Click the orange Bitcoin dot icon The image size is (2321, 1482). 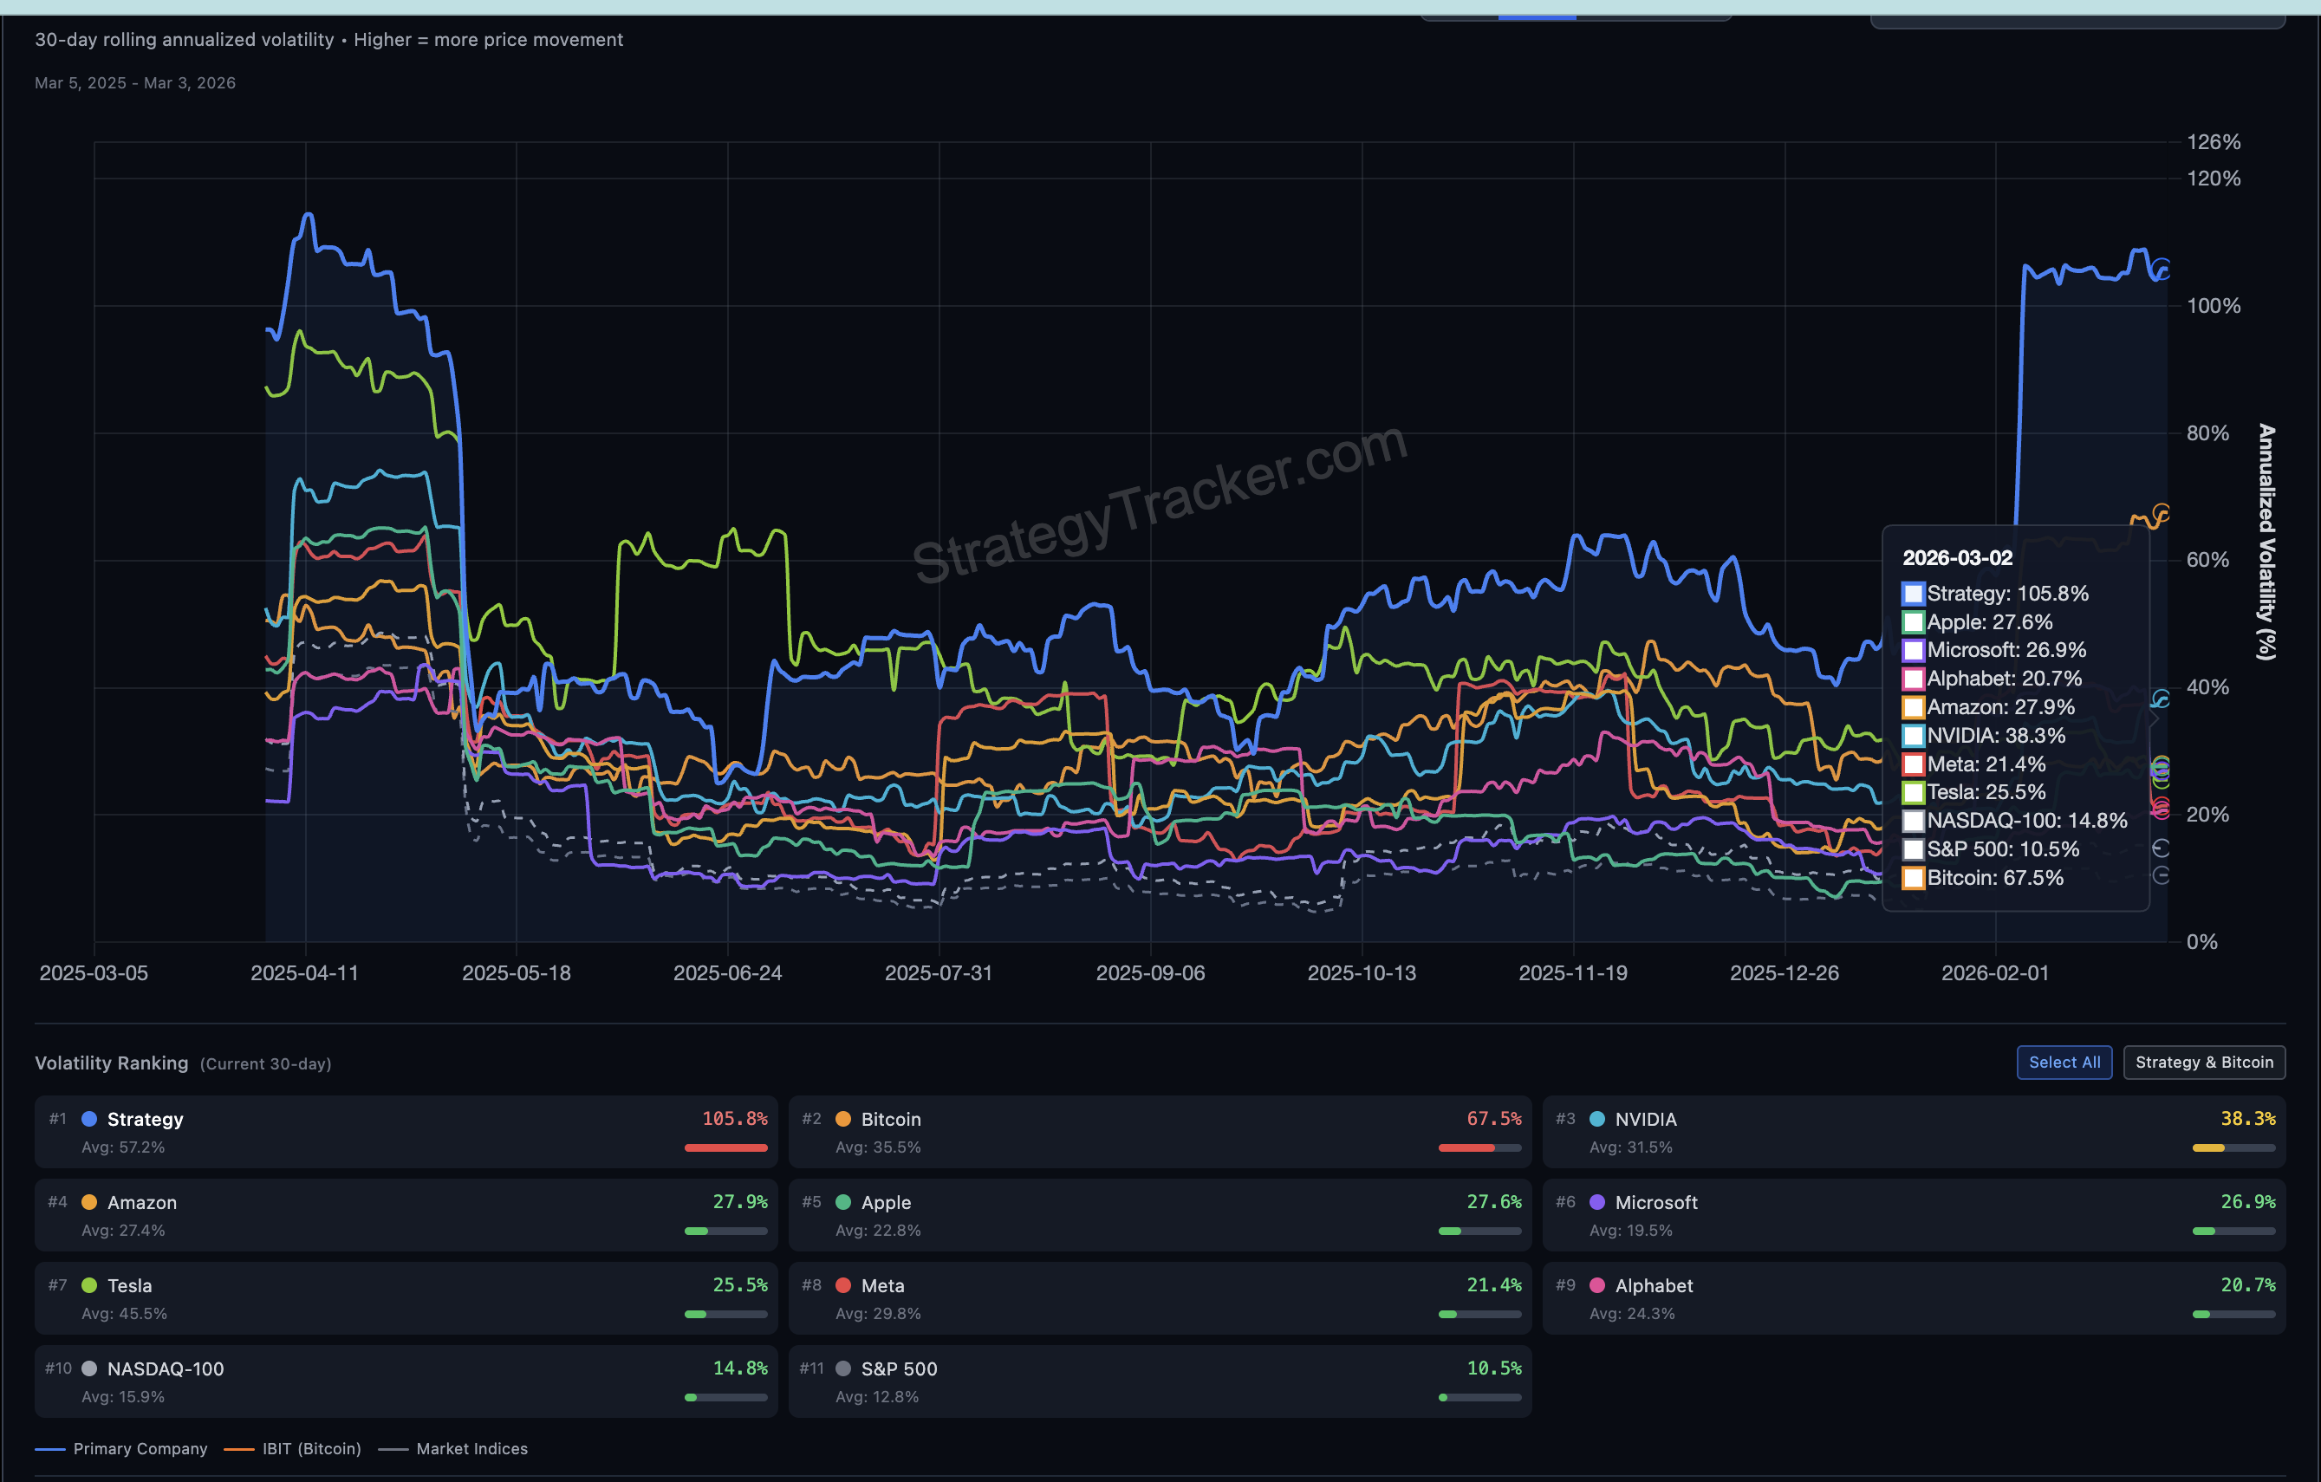point(843,1119)
